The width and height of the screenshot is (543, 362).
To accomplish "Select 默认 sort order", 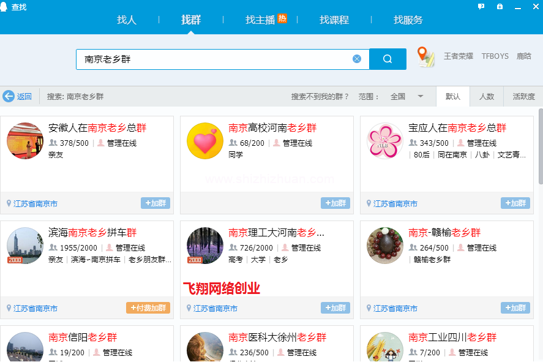I will click(x=453, y=96).
